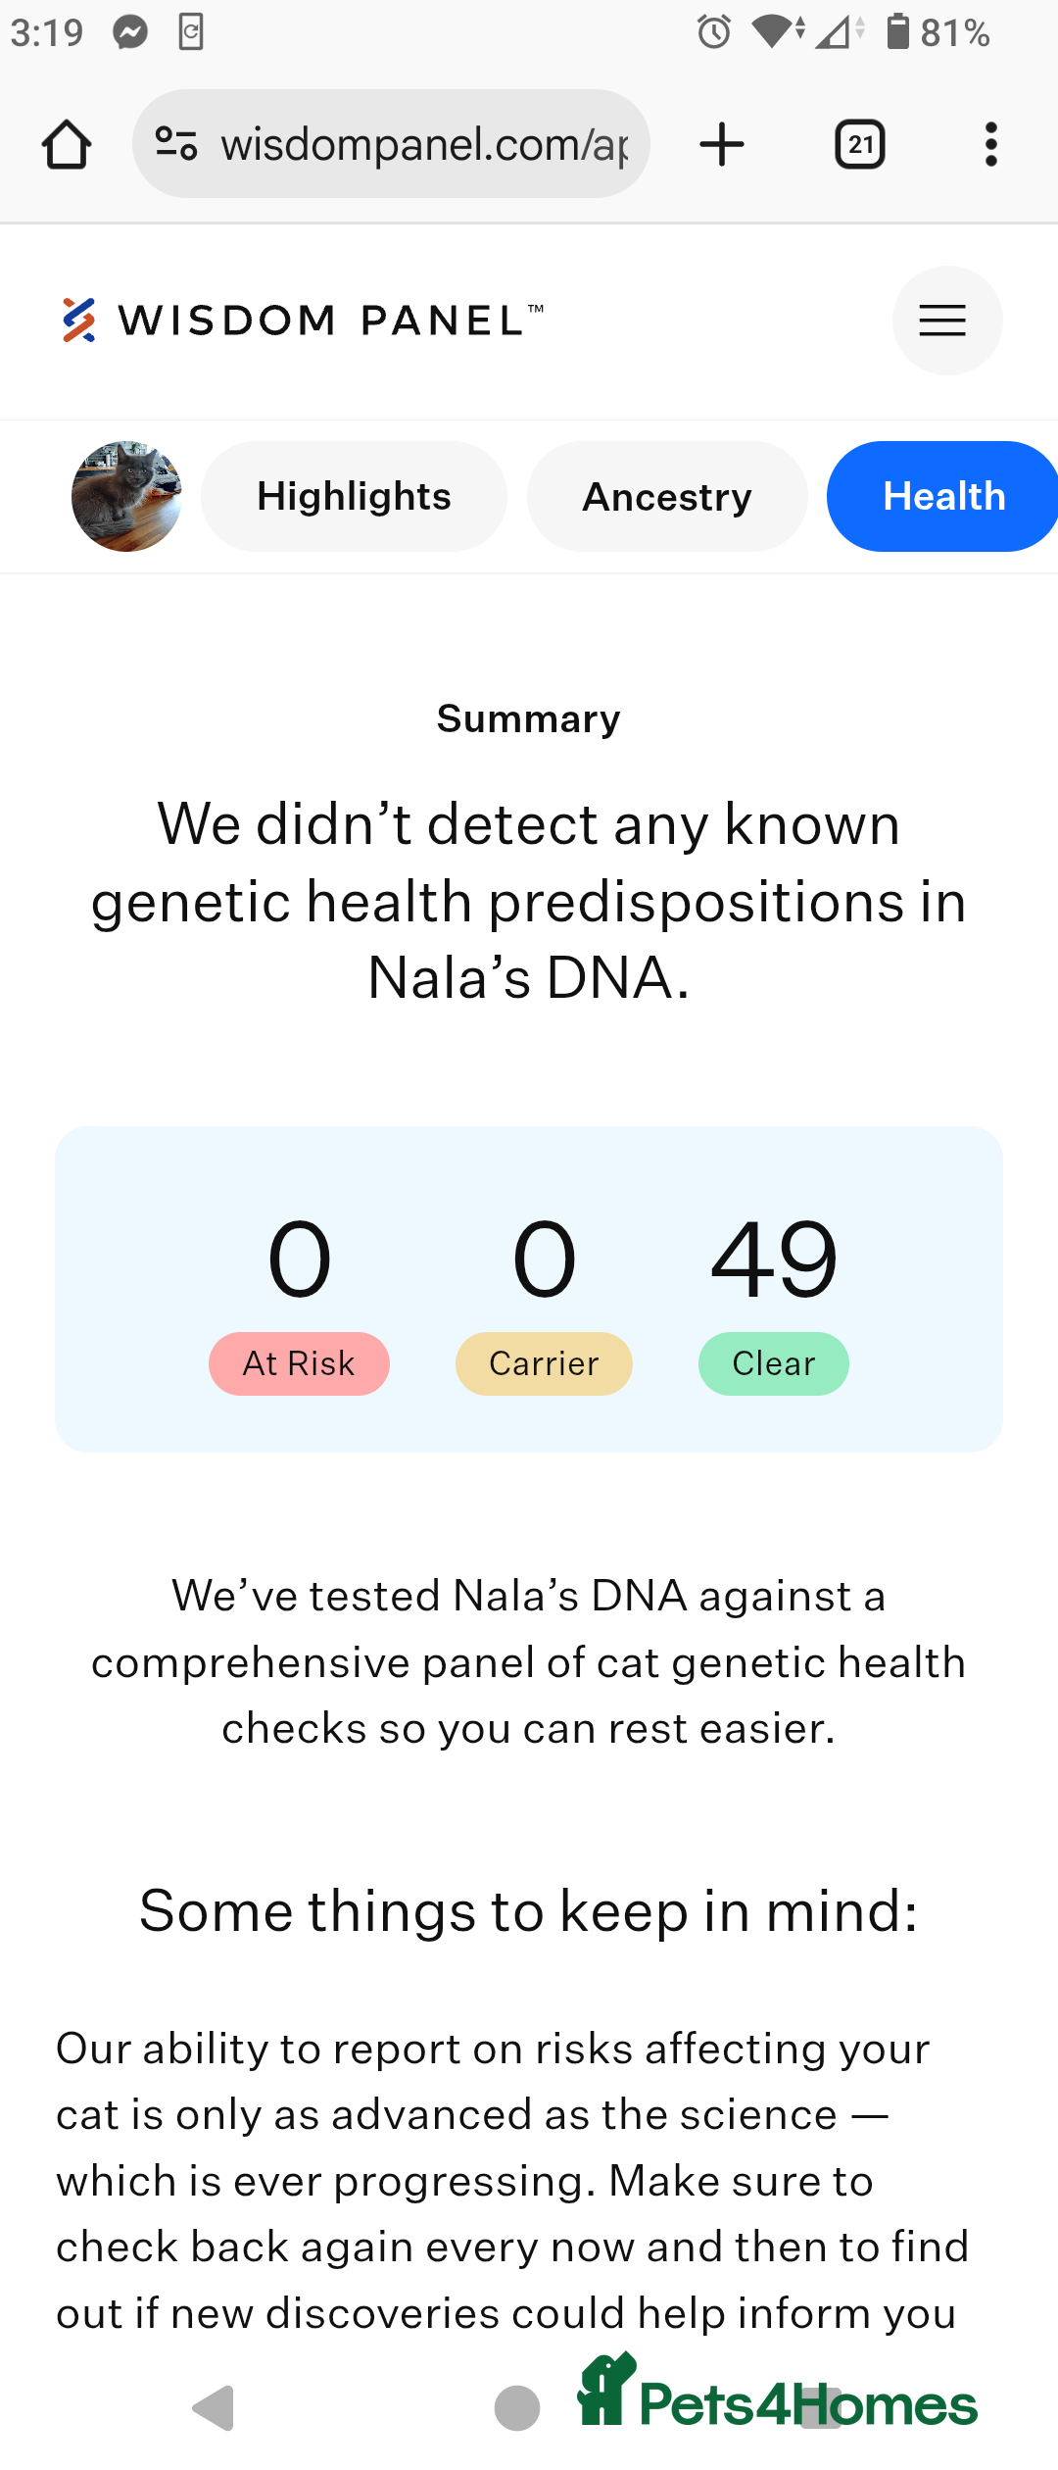The height and width of the screenshot is (2470, 1058).
Task: Tap the 49 clear results count
Action: pos(774,1260)
